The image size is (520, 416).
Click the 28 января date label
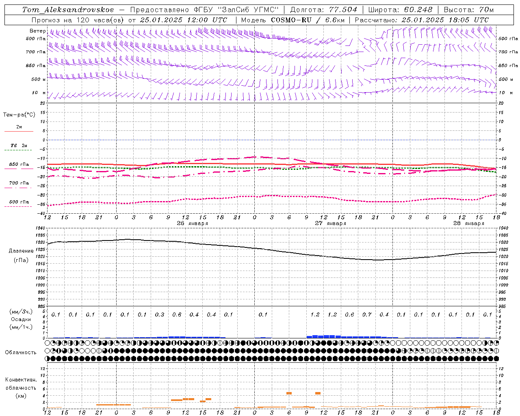pos(468,223)
